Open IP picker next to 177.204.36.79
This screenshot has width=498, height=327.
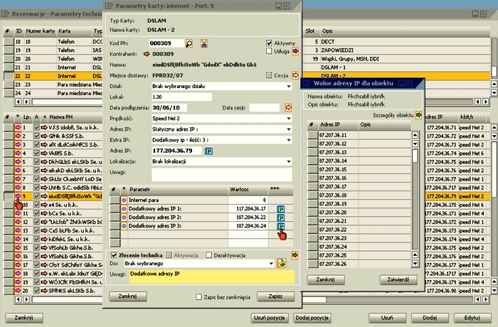point(208,151)
